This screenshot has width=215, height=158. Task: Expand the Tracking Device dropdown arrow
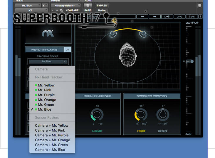pyautogui.click(x=65, y=61)
